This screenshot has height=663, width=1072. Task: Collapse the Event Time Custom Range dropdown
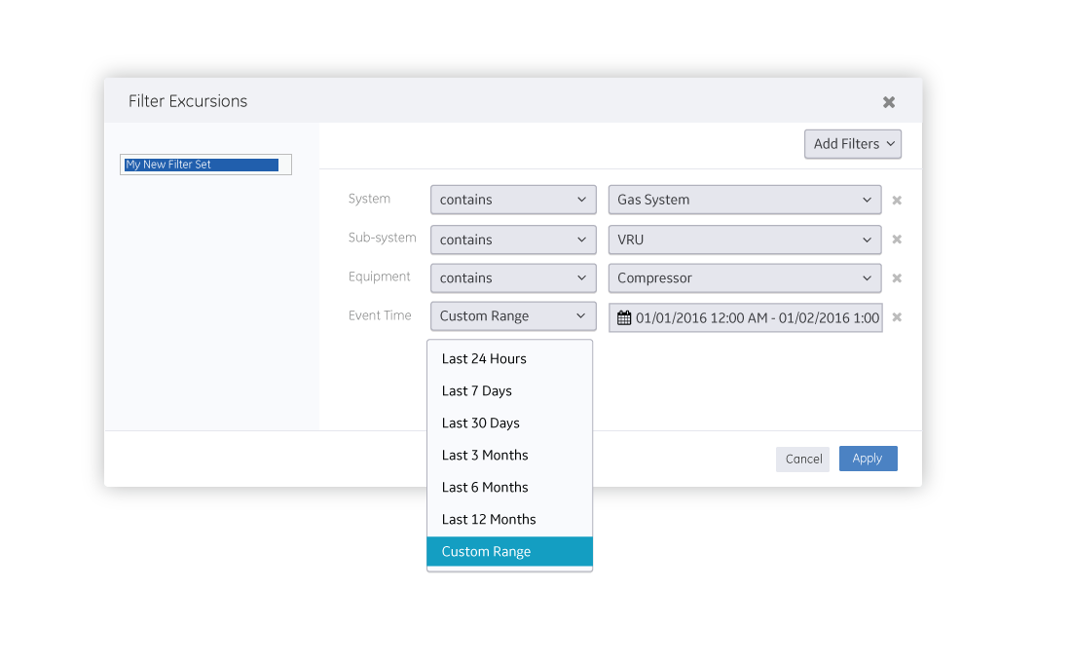pos(513,316)
